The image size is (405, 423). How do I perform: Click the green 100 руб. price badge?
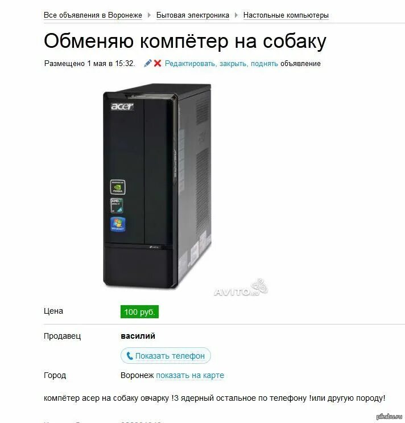(x=139, y=312)
